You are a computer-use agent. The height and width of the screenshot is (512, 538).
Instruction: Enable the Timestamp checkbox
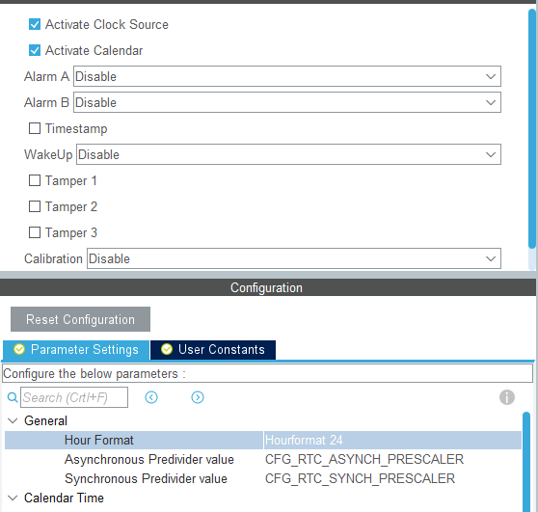35,128
